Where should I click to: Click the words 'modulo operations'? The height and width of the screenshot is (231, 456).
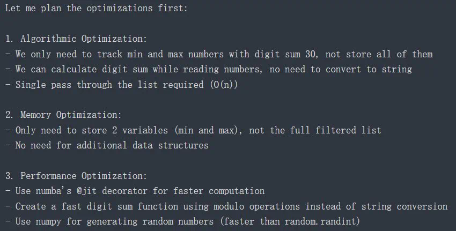point(256,206)
